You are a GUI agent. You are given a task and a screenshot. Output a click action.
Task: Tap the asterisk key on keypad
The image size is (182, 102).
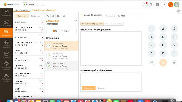(x=152, y=53)
